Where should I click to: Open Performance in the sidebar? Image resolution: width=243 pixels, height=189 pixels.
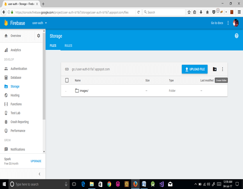pyautogui.click(x=18, y=131)
